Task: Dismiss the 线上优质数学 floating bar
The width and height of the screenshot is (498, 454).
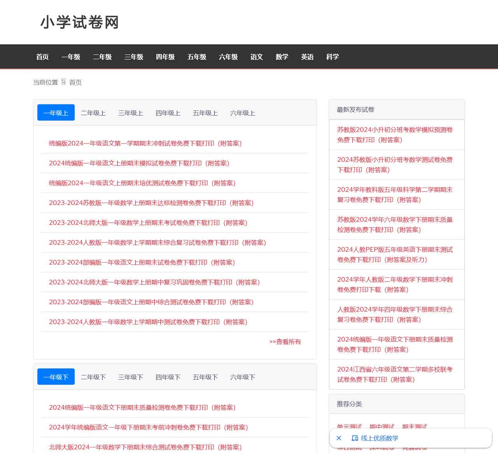Action: pos(338,438)
